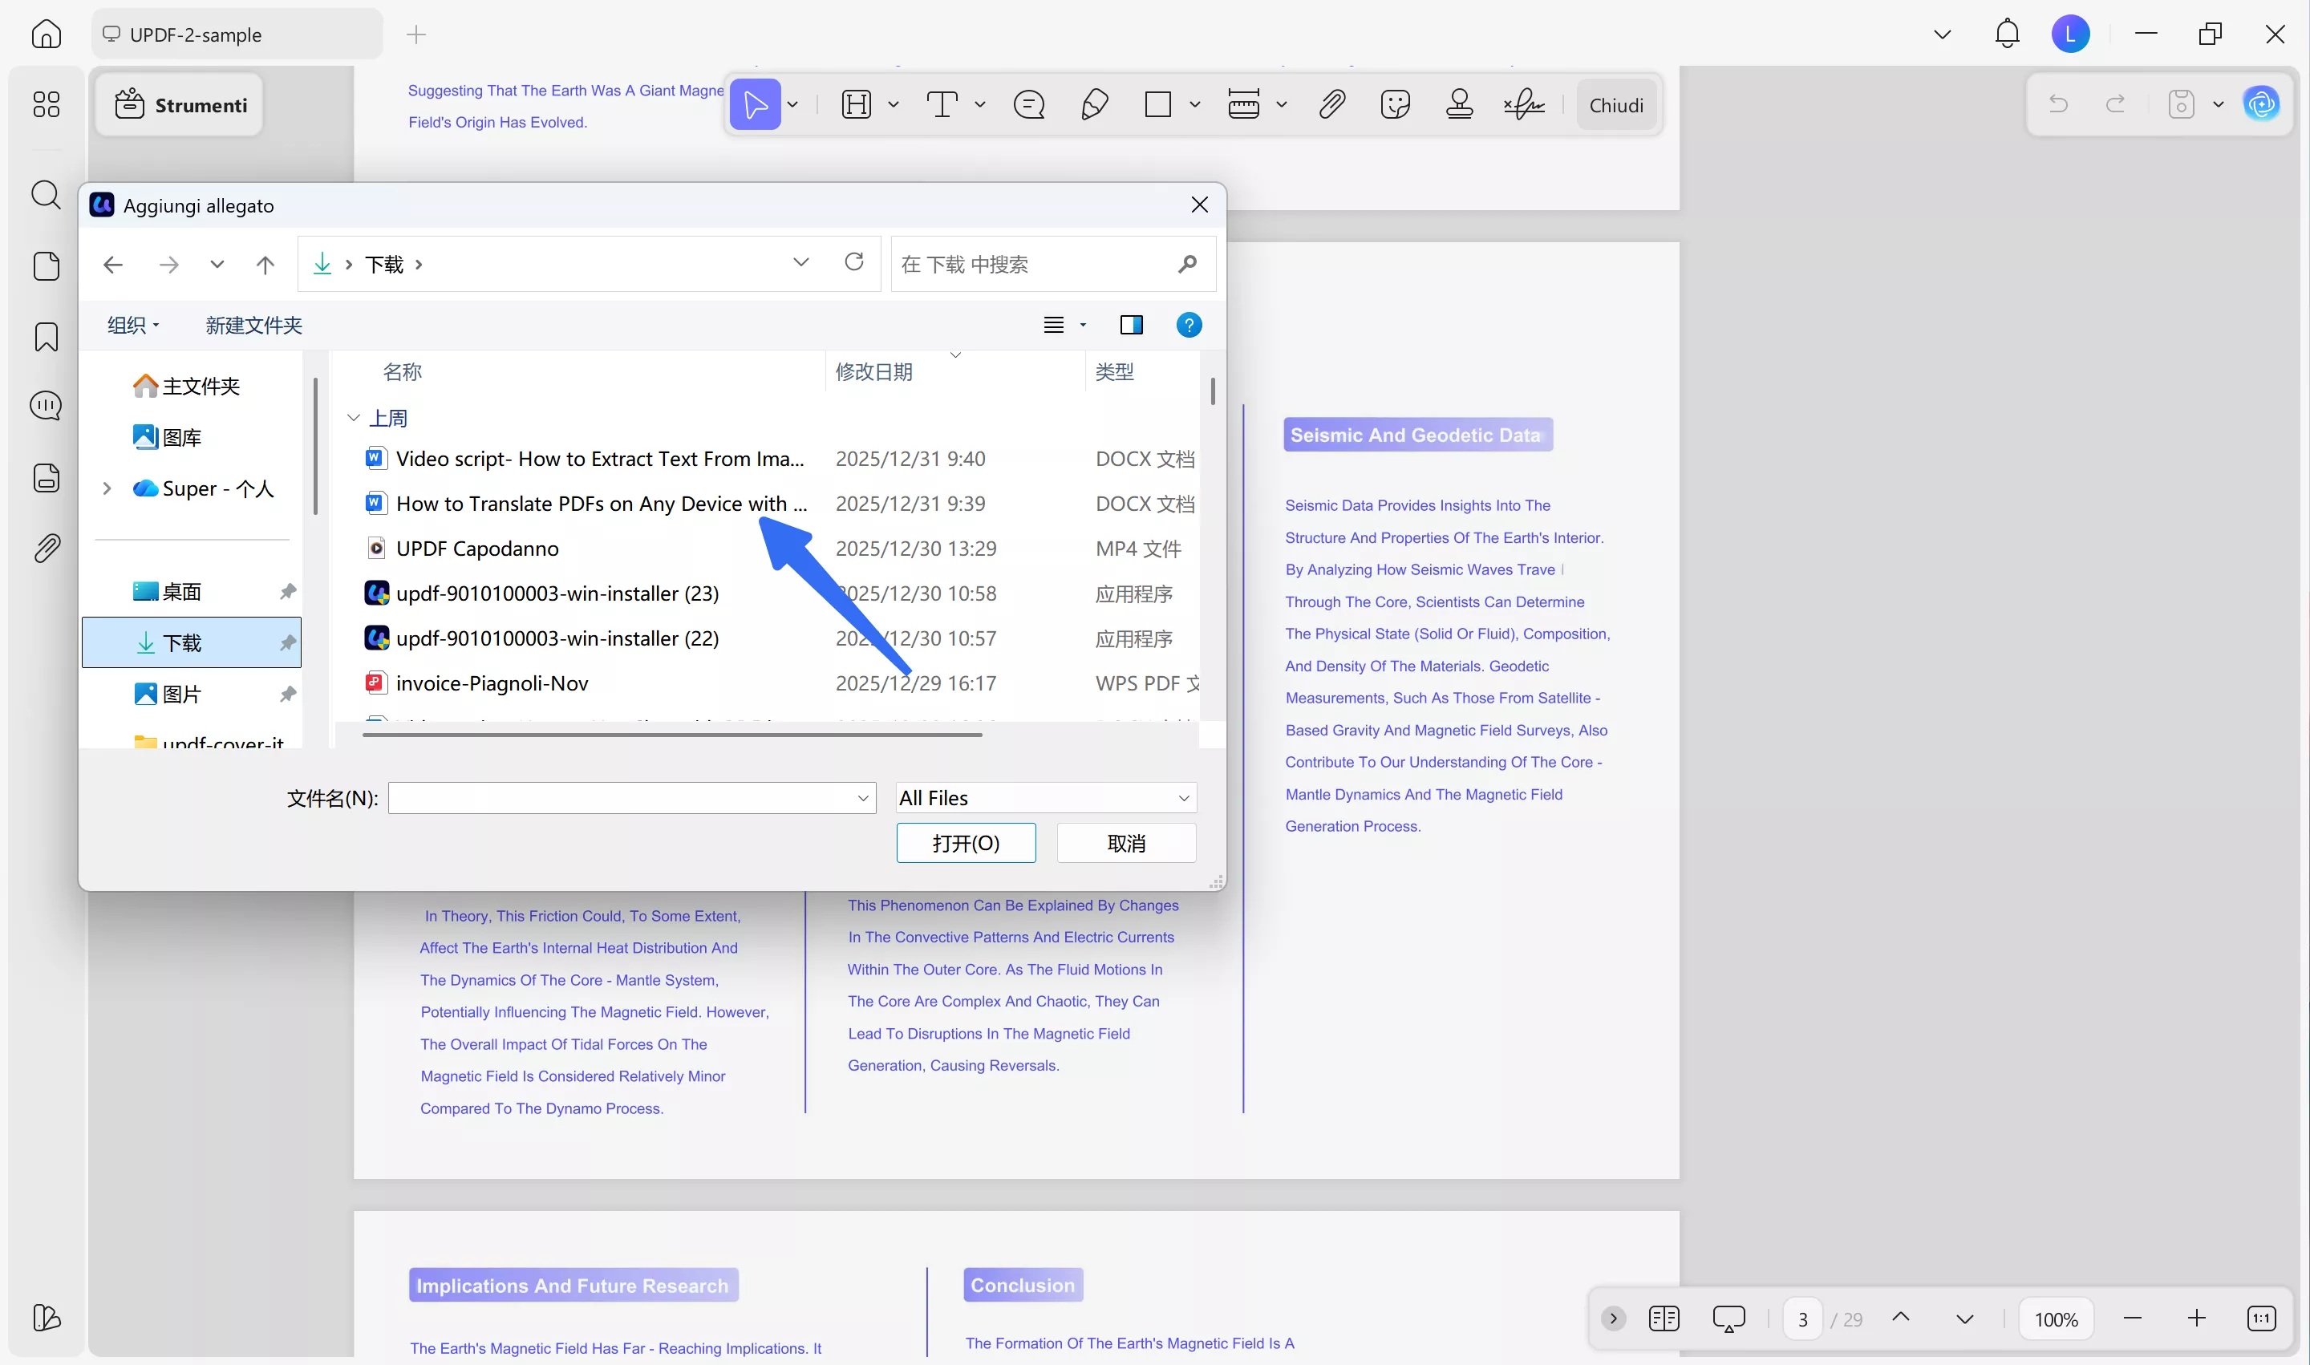Open search in the left sidebar

click(46, 194)
